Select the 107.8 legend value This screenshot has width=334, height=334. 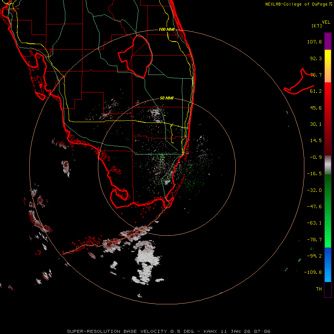pos(314,42)
